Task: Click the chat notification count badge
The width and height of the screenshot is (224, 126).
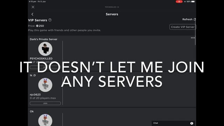Action: click(192, 123)
